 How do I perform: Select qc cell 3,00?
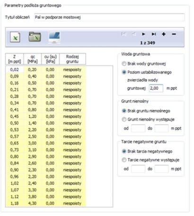[x=32, y=143]
